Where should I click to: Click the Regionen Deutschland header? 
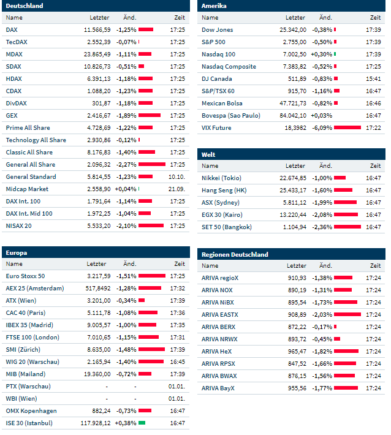click(x=235, y=254)
